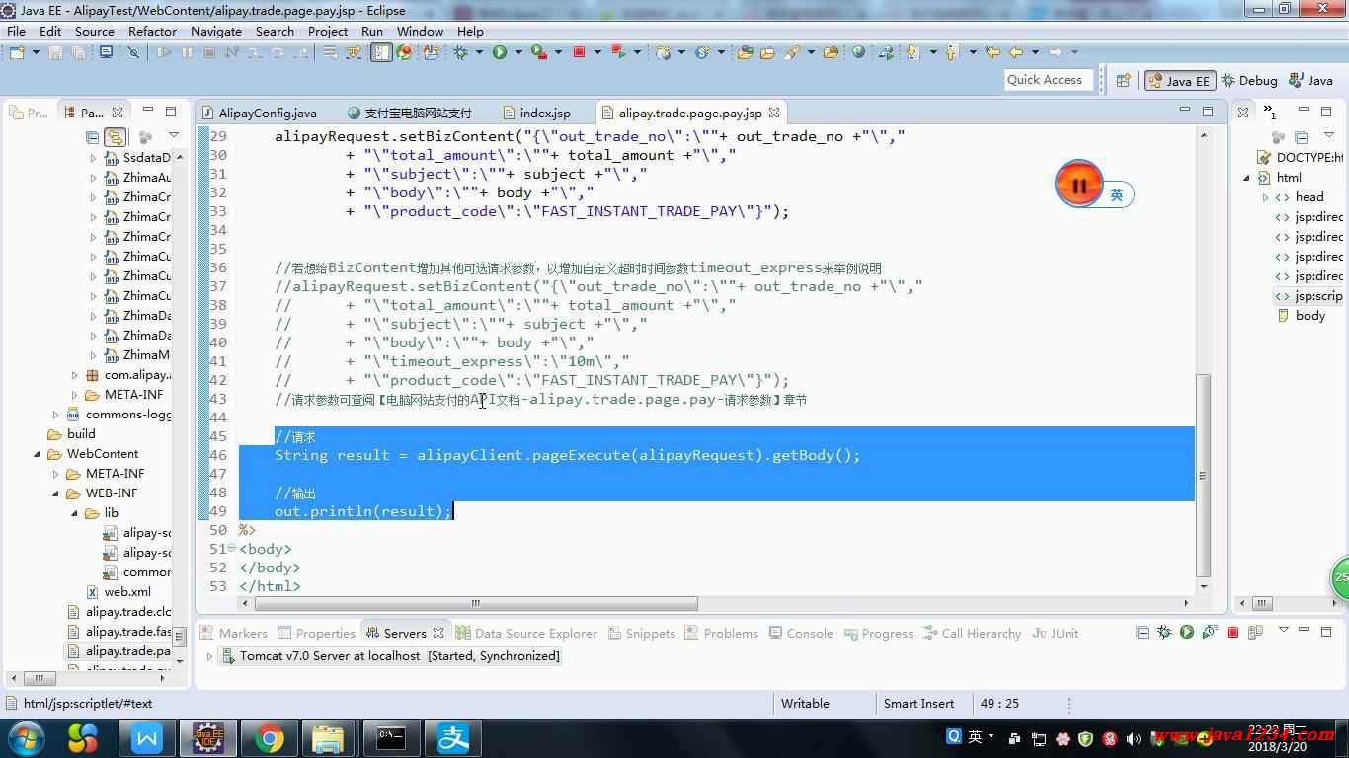This screenshot has height=758, width=1349.
Task: Toggle Show Line Numbers toolbar button
Action: pyautogui.click(x=381, y=52)
